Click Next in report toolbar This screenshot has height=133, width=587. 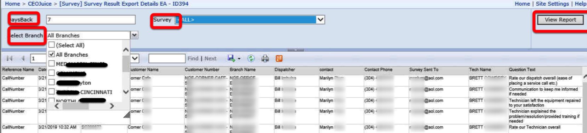[x=210, y=58]
